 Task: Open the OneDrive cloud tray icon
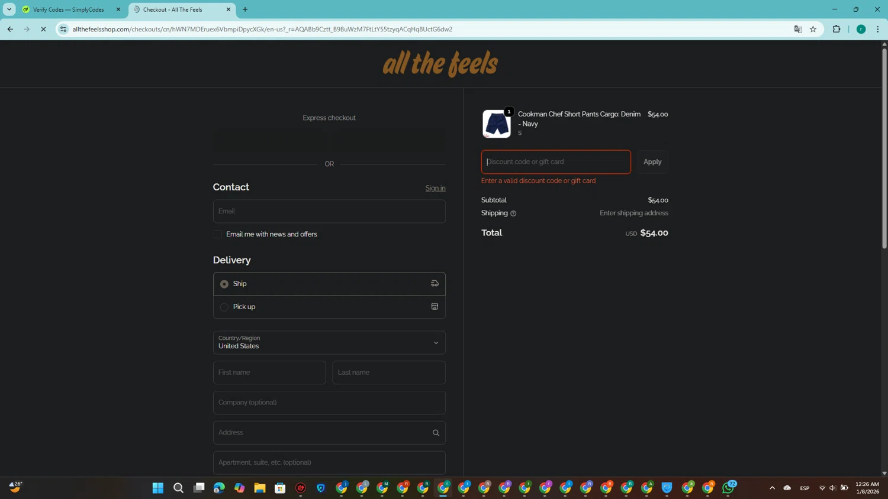coord(787,488)
